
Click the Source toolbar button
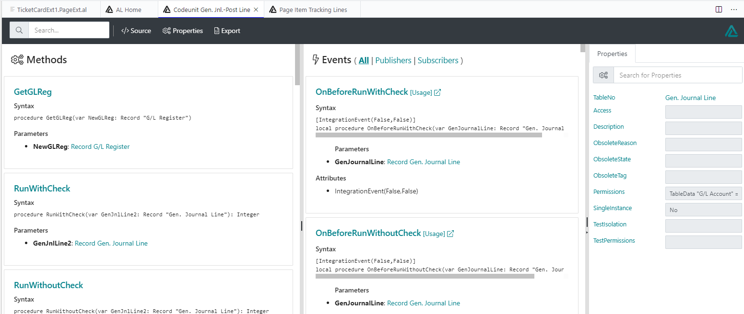click(136, 31)
